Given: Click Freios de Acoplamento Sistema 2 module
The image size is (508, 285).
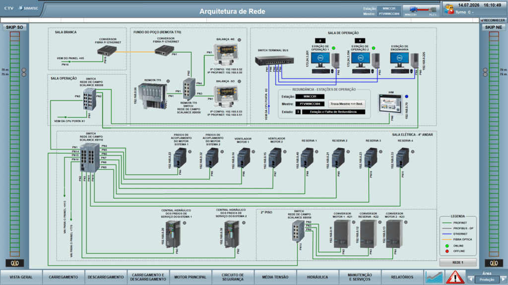Looking at the screenshot, I should pyautogui.click(x=212, y=158).
